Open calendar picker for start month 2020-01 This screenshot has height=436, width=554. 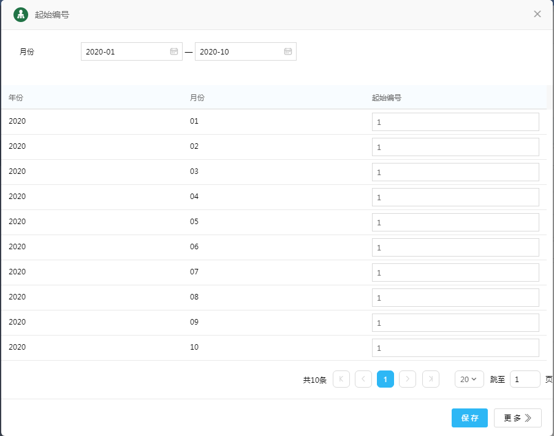coord(174,51)
